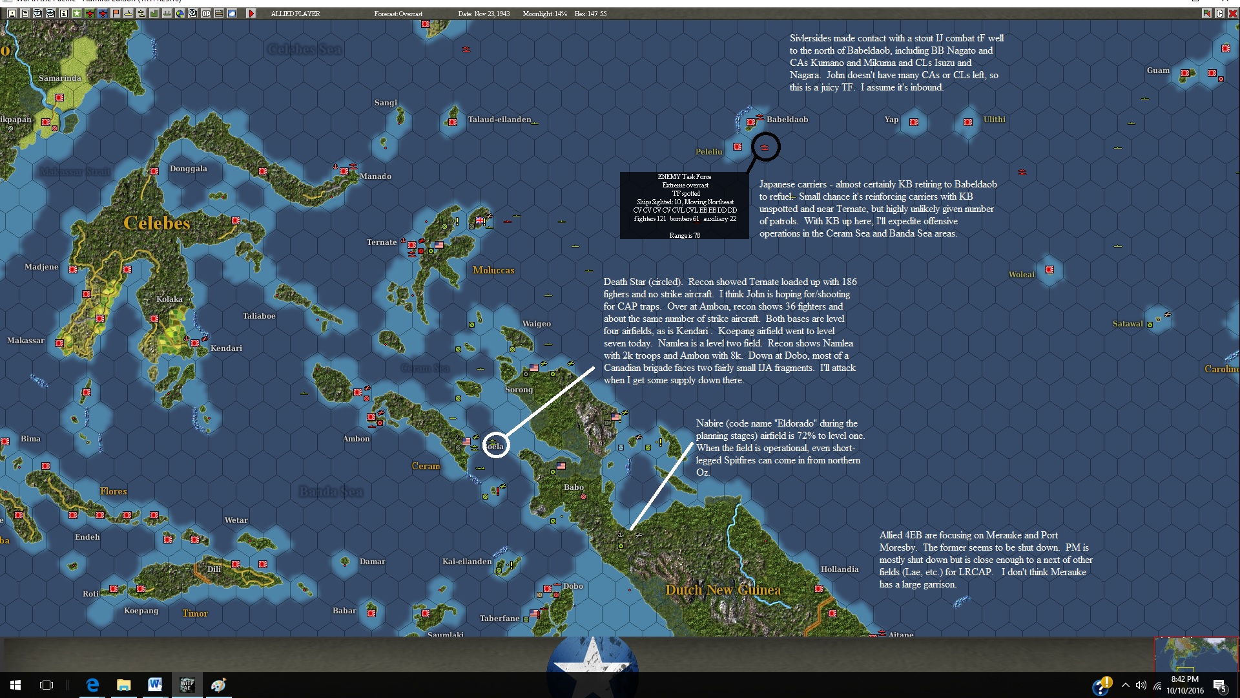Click the 'Forecast: Overcast' status text
The width and height of the screenshot is (1240, 698).
click(398, 14)
